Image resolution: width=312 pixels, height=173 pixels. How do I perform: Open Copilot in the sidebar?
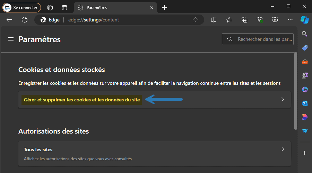pos(305,20)
